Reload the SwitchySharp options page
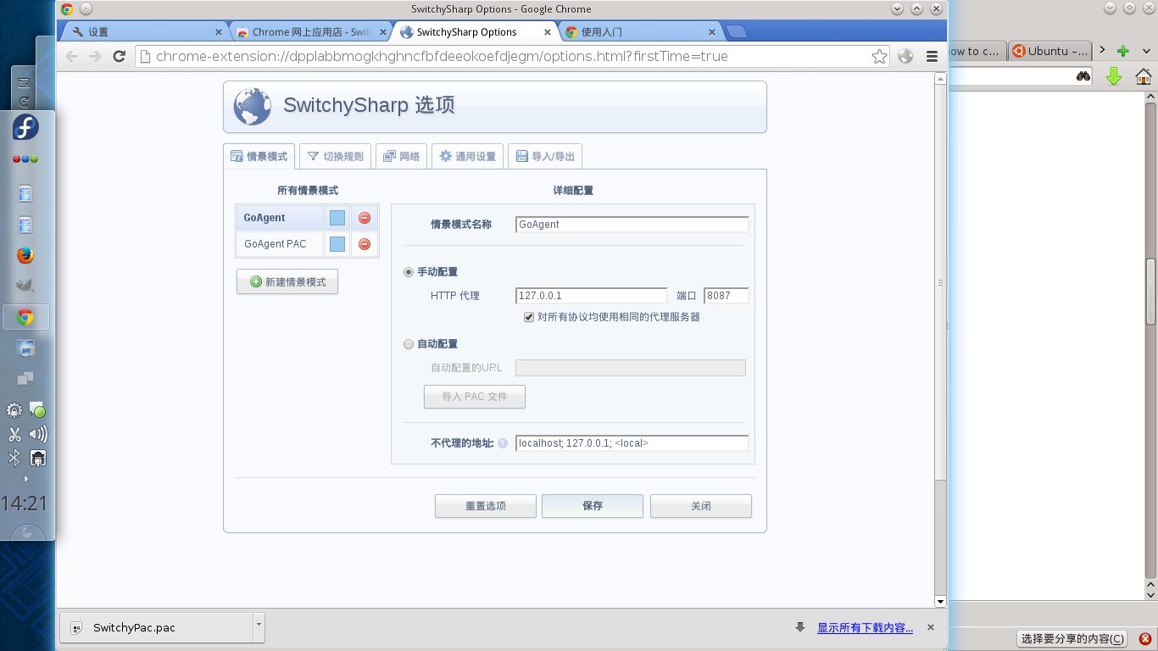 [x=119, y=57]
